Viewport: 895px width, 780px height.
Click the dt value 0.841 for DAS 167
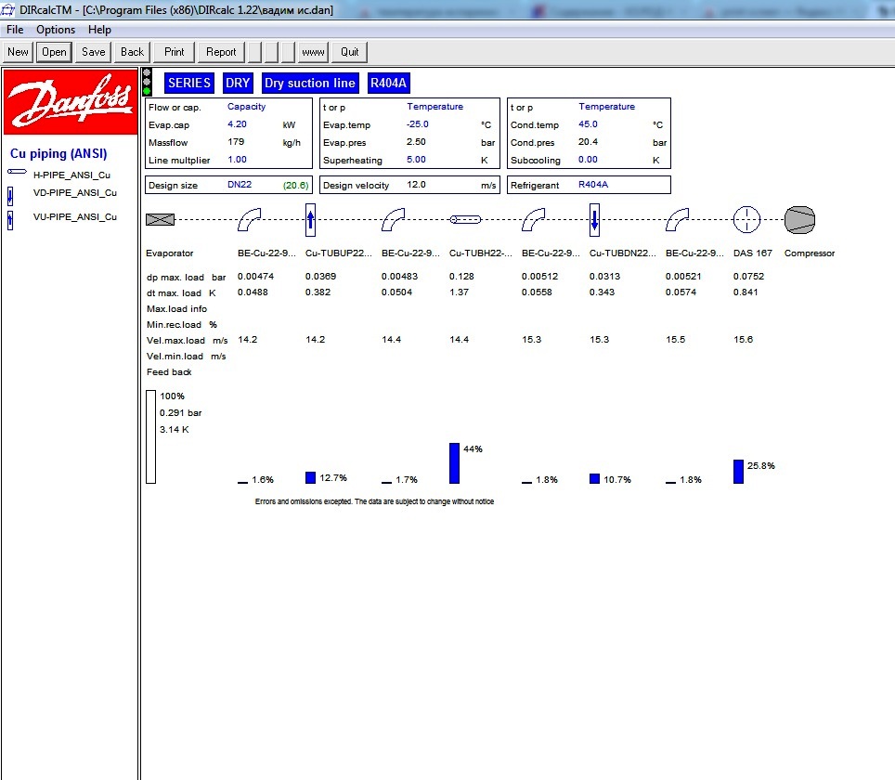tap(746, 292)
